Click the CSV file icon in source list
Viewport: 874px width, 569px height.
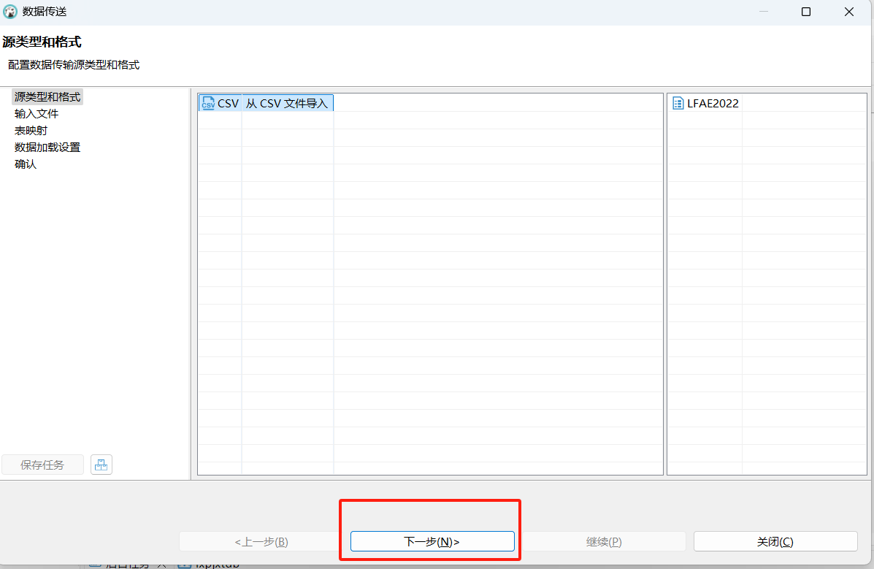point(208,103)
